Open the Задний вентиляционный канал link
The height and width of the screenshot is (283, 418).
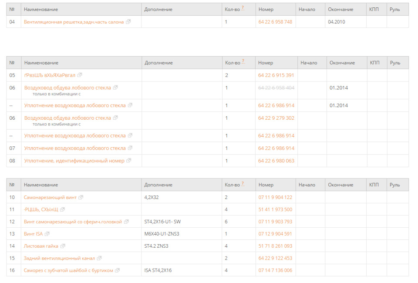(x=59, y=258)
